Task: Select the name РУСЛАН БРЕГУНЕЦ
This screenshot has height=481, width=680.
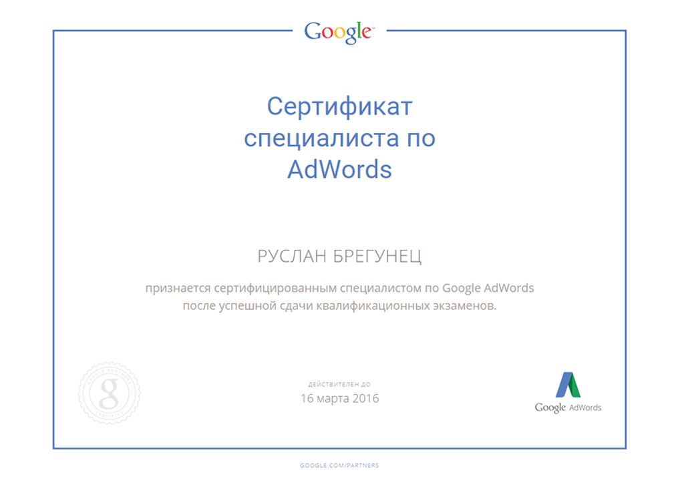Action: [x=339, y=257]
